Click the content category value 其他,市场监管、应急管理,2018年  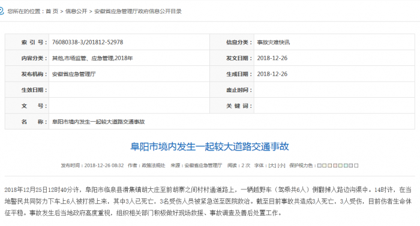coord(92,58)
